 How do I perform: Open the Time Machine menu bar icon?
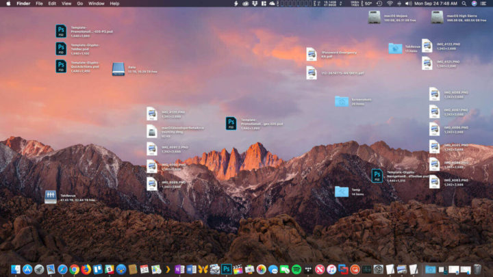click(379, 3)
